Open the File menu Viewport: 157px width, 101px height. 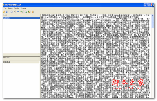(x=4, y=8)
